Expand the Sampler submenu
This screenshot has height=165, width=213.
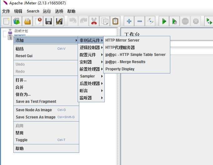[91, 76]
